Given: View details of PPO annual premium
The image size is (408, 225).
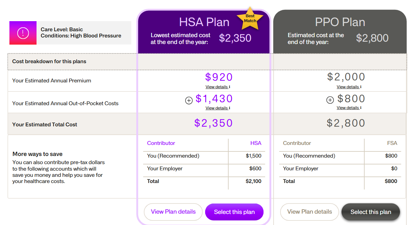Looking at the screenshot, I should (x=349, y=87).
